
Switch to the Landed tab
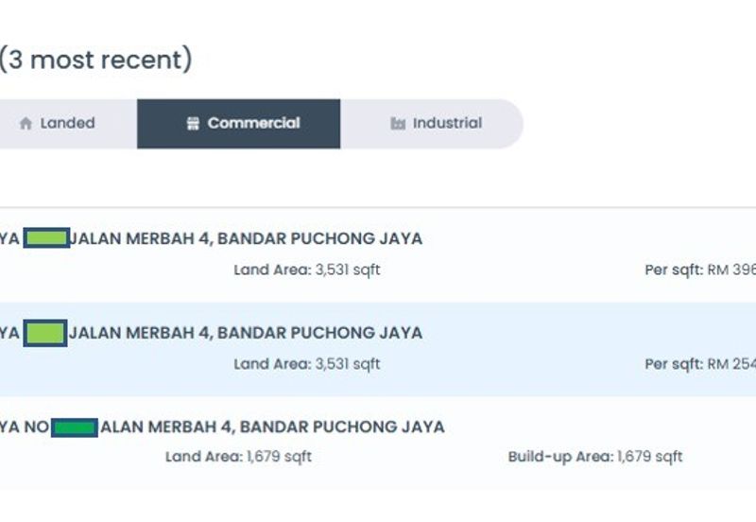(x=66, y=124)
